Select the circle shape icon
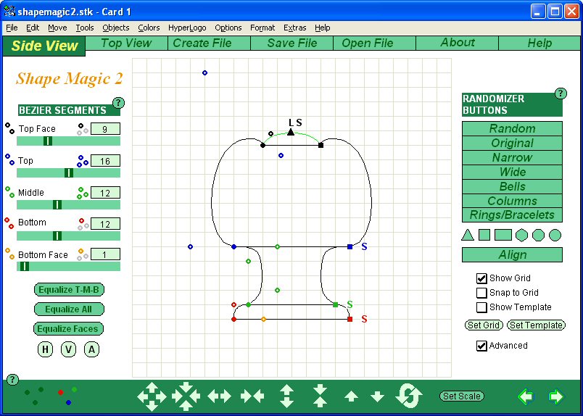Viewport: 583px width, 416px height. pyautogui.click(x=555, y=235)
